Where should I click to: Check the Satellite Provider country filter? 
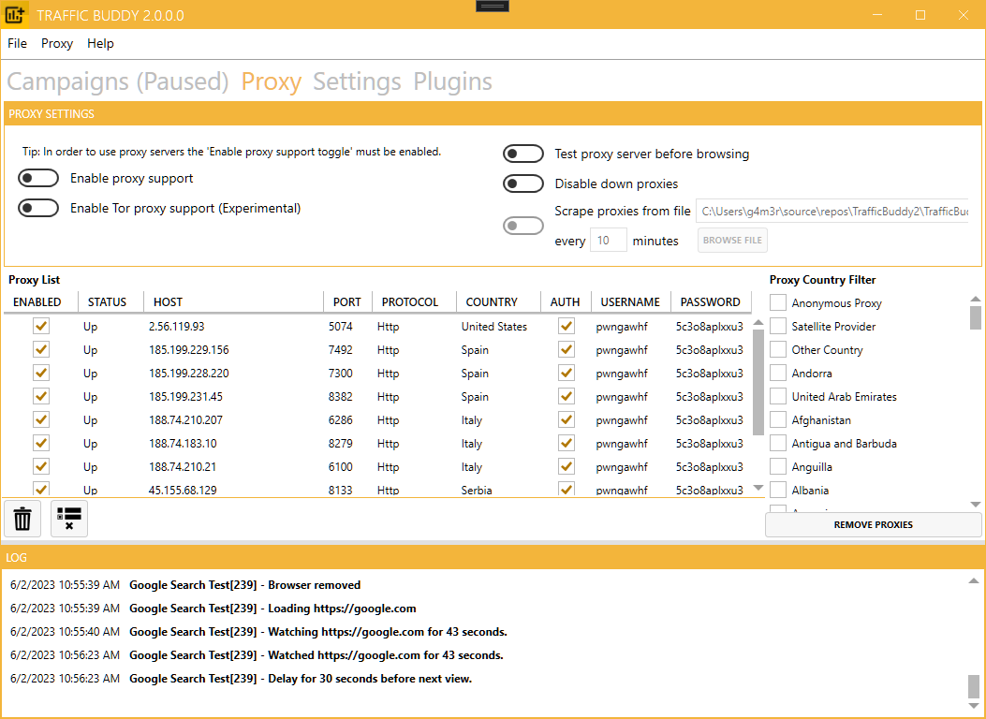[778, 326]
